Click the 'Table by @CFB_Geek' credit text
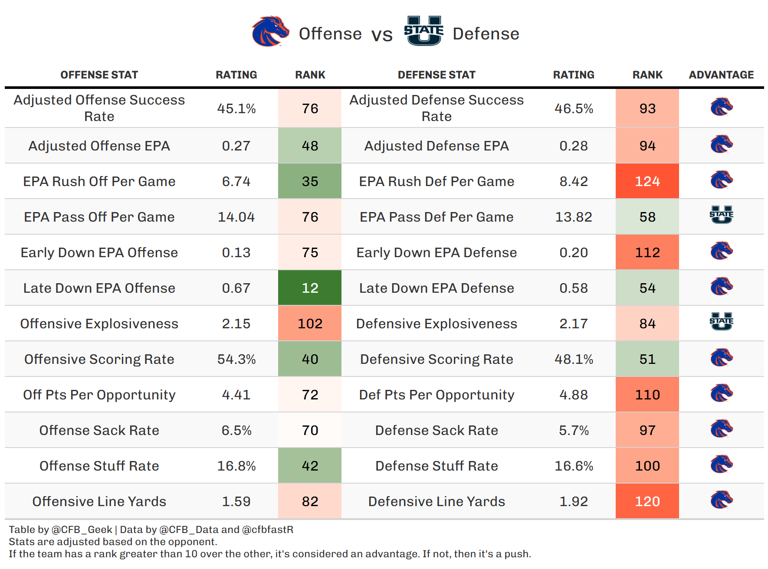The height and width of the screenshot is (569, 768). point(61,530)
